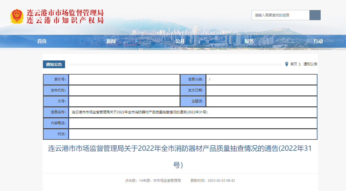This screenshot has width=346, height=191.
Task: Open the 新闻 navigation menu
Action: [111, 41]
